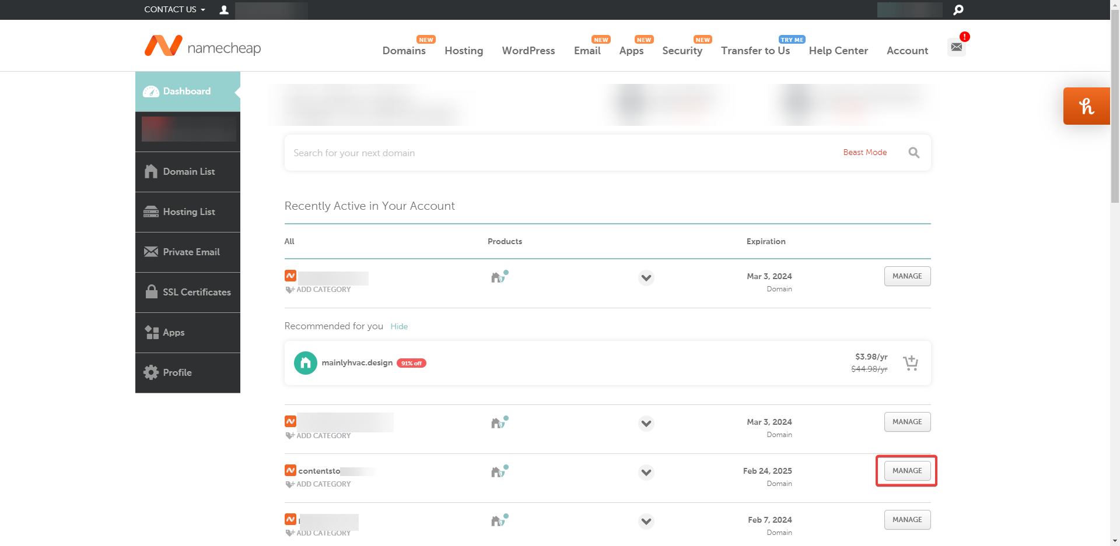Expand the Feb 7, 2024 domain row
Screen dimensions: 1120x546
click(x=646, y=521)
